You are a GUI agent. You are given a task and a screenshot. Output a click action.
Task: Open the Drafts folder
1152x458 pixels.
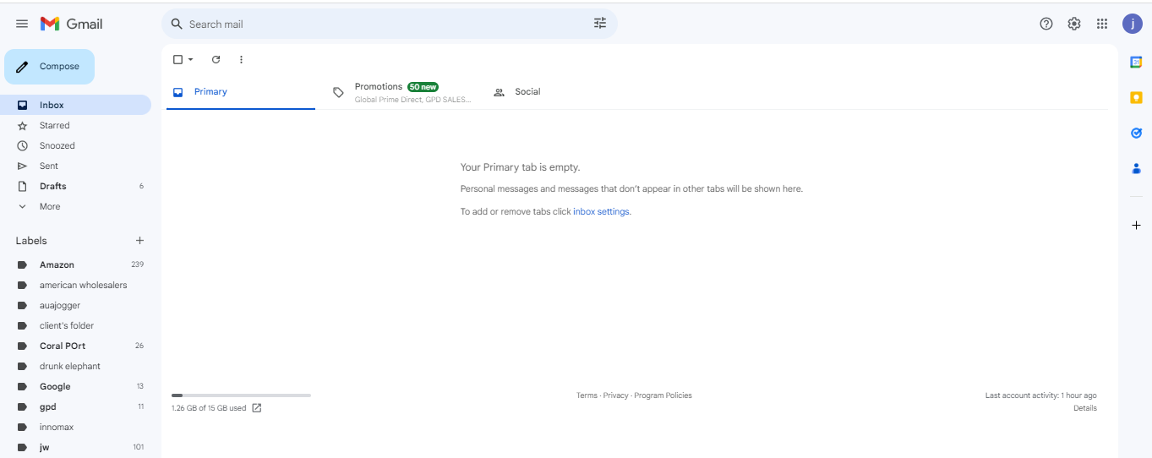[x=75, y=186]
